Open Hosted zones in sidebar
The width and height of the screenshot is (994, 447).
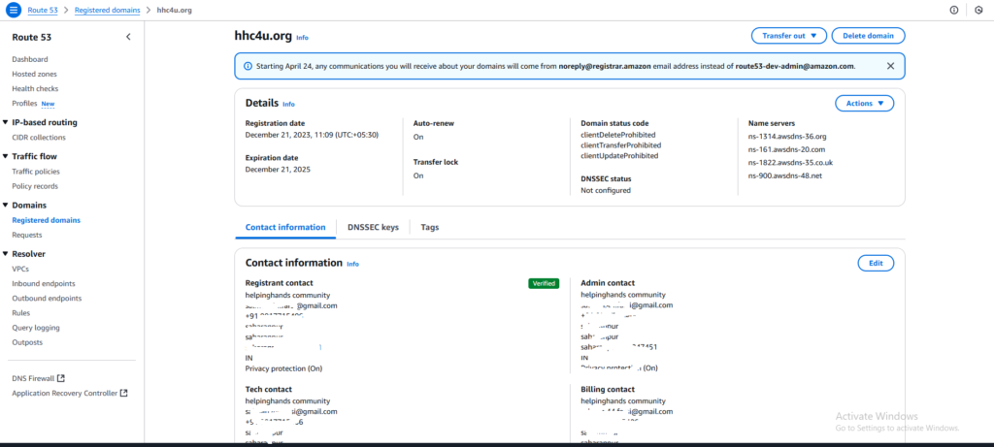[34, 74]
